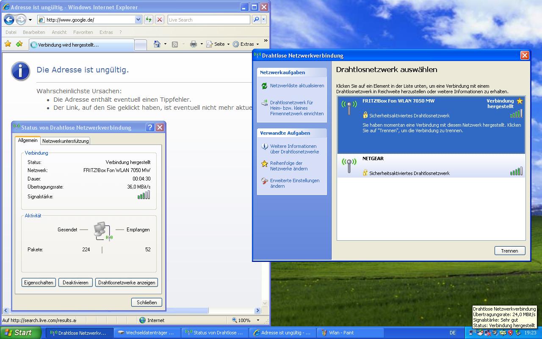Click the system clock showing 19:23
Image resolution: width=542 pixels, height=339 pixels.
[x=531, y=333]
